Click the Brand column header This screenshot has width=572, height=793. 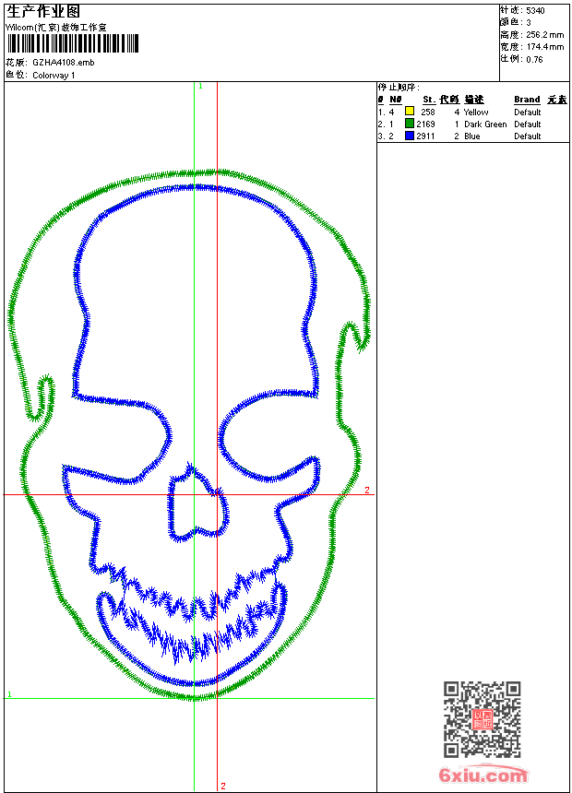[x=527, y=100]
